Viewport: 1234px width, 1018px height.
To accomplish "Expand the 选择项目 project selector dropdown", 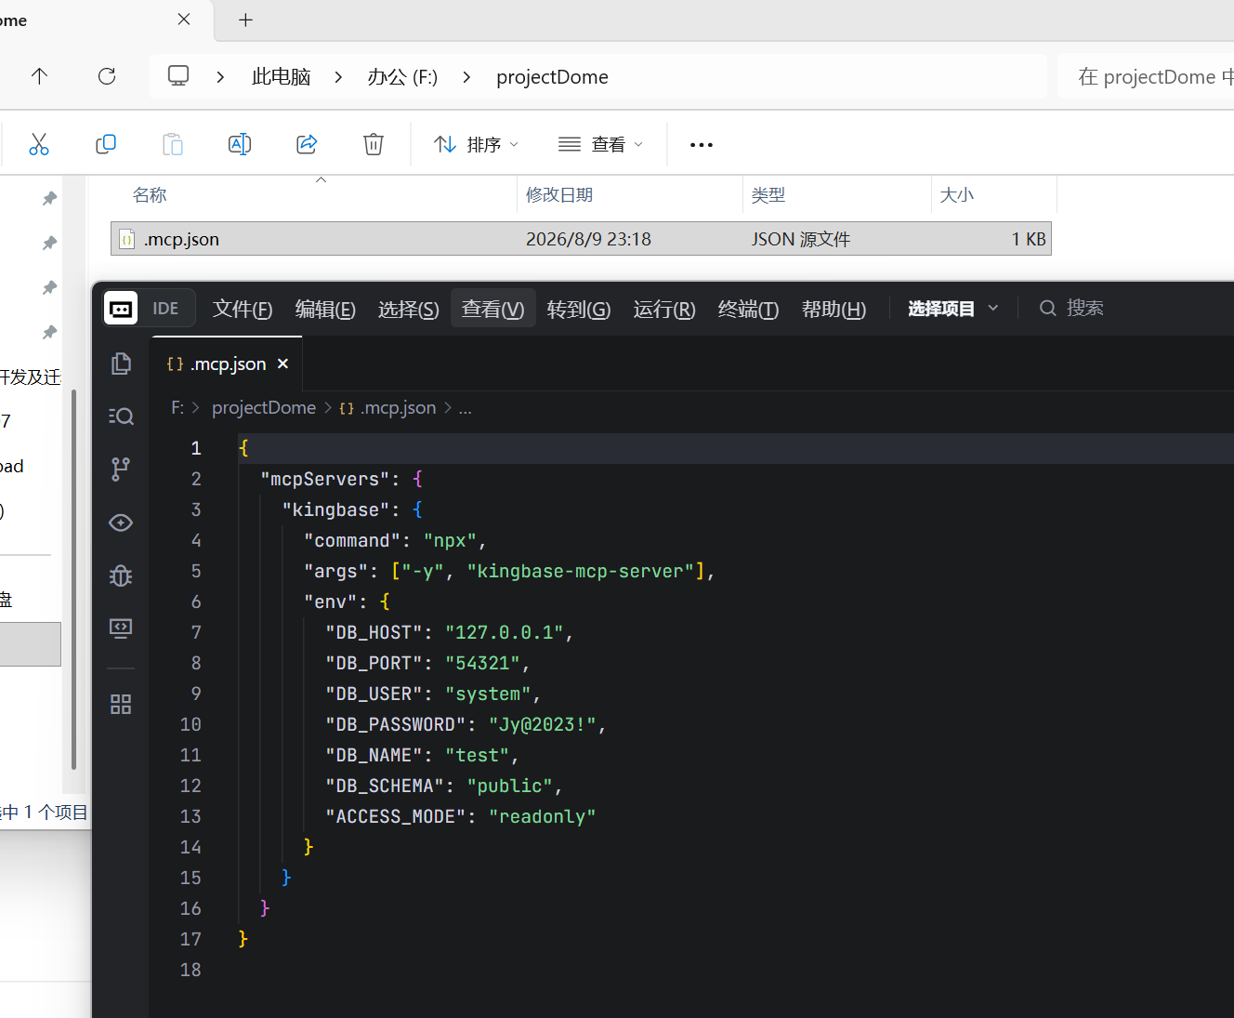I will pyautogui.click(x=952, y=309).
